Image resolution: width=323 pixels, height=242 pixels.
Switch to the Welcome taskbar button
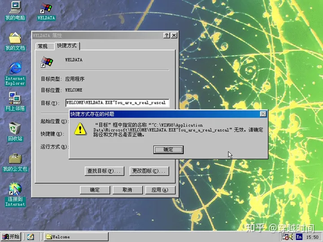[76, 237]
